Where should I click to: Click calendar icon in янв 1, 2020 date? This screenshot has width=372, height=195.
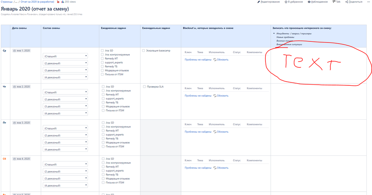(15, 51)
